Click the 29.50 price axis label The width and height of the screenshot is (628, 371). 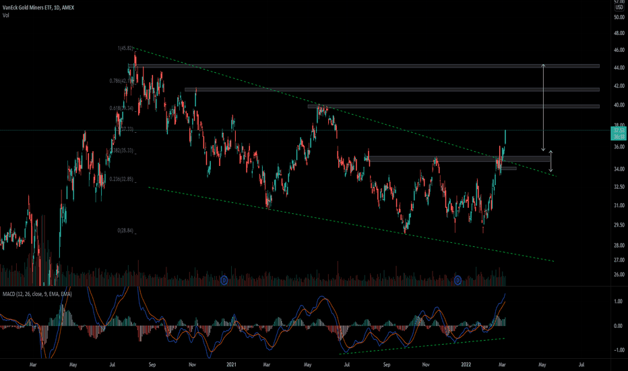pyautogui.click(x=619, y=225)
